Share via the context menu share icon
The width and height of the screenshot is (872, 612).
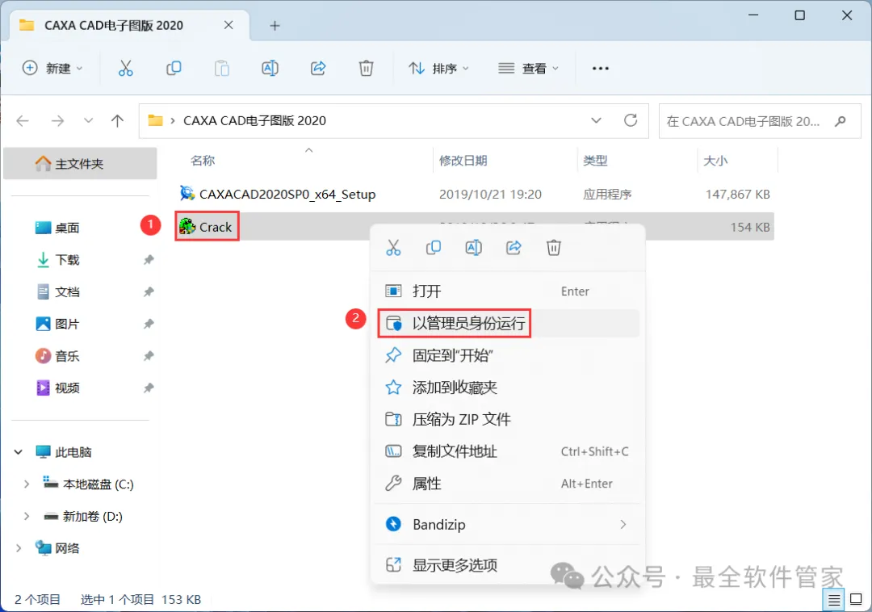(514, 247)
